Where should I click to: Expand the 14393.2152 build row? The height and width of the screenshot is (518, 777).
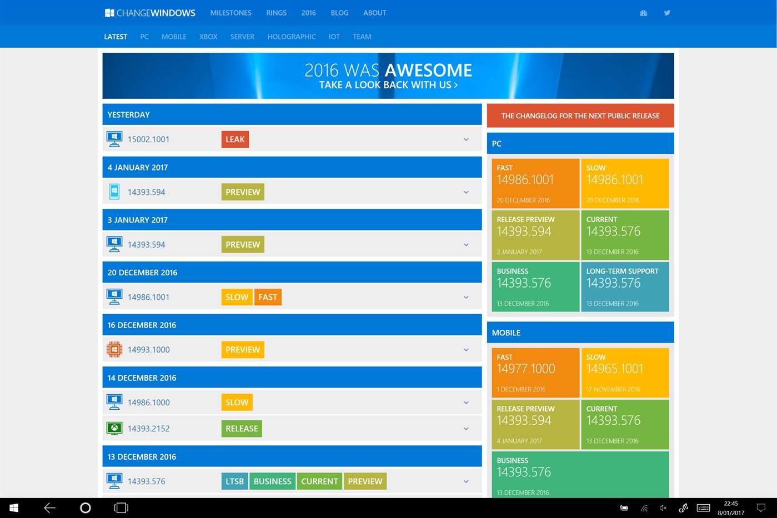pos(466,428)
